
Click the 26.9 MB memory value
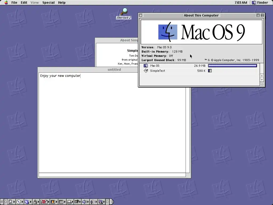tap(200, 66)
